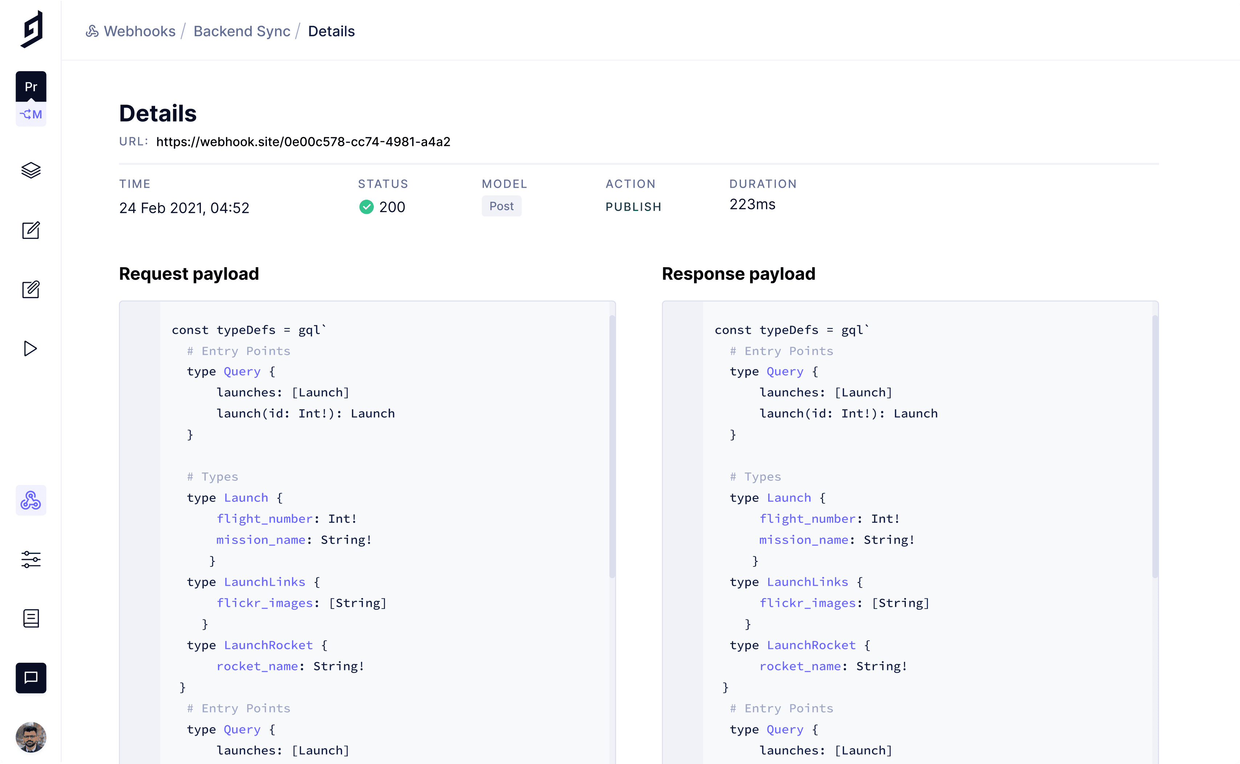1240x764 pixels.
Task: Open the Content editor icon in sidebar
Action: pyautogui.click(x=31, y=230)
